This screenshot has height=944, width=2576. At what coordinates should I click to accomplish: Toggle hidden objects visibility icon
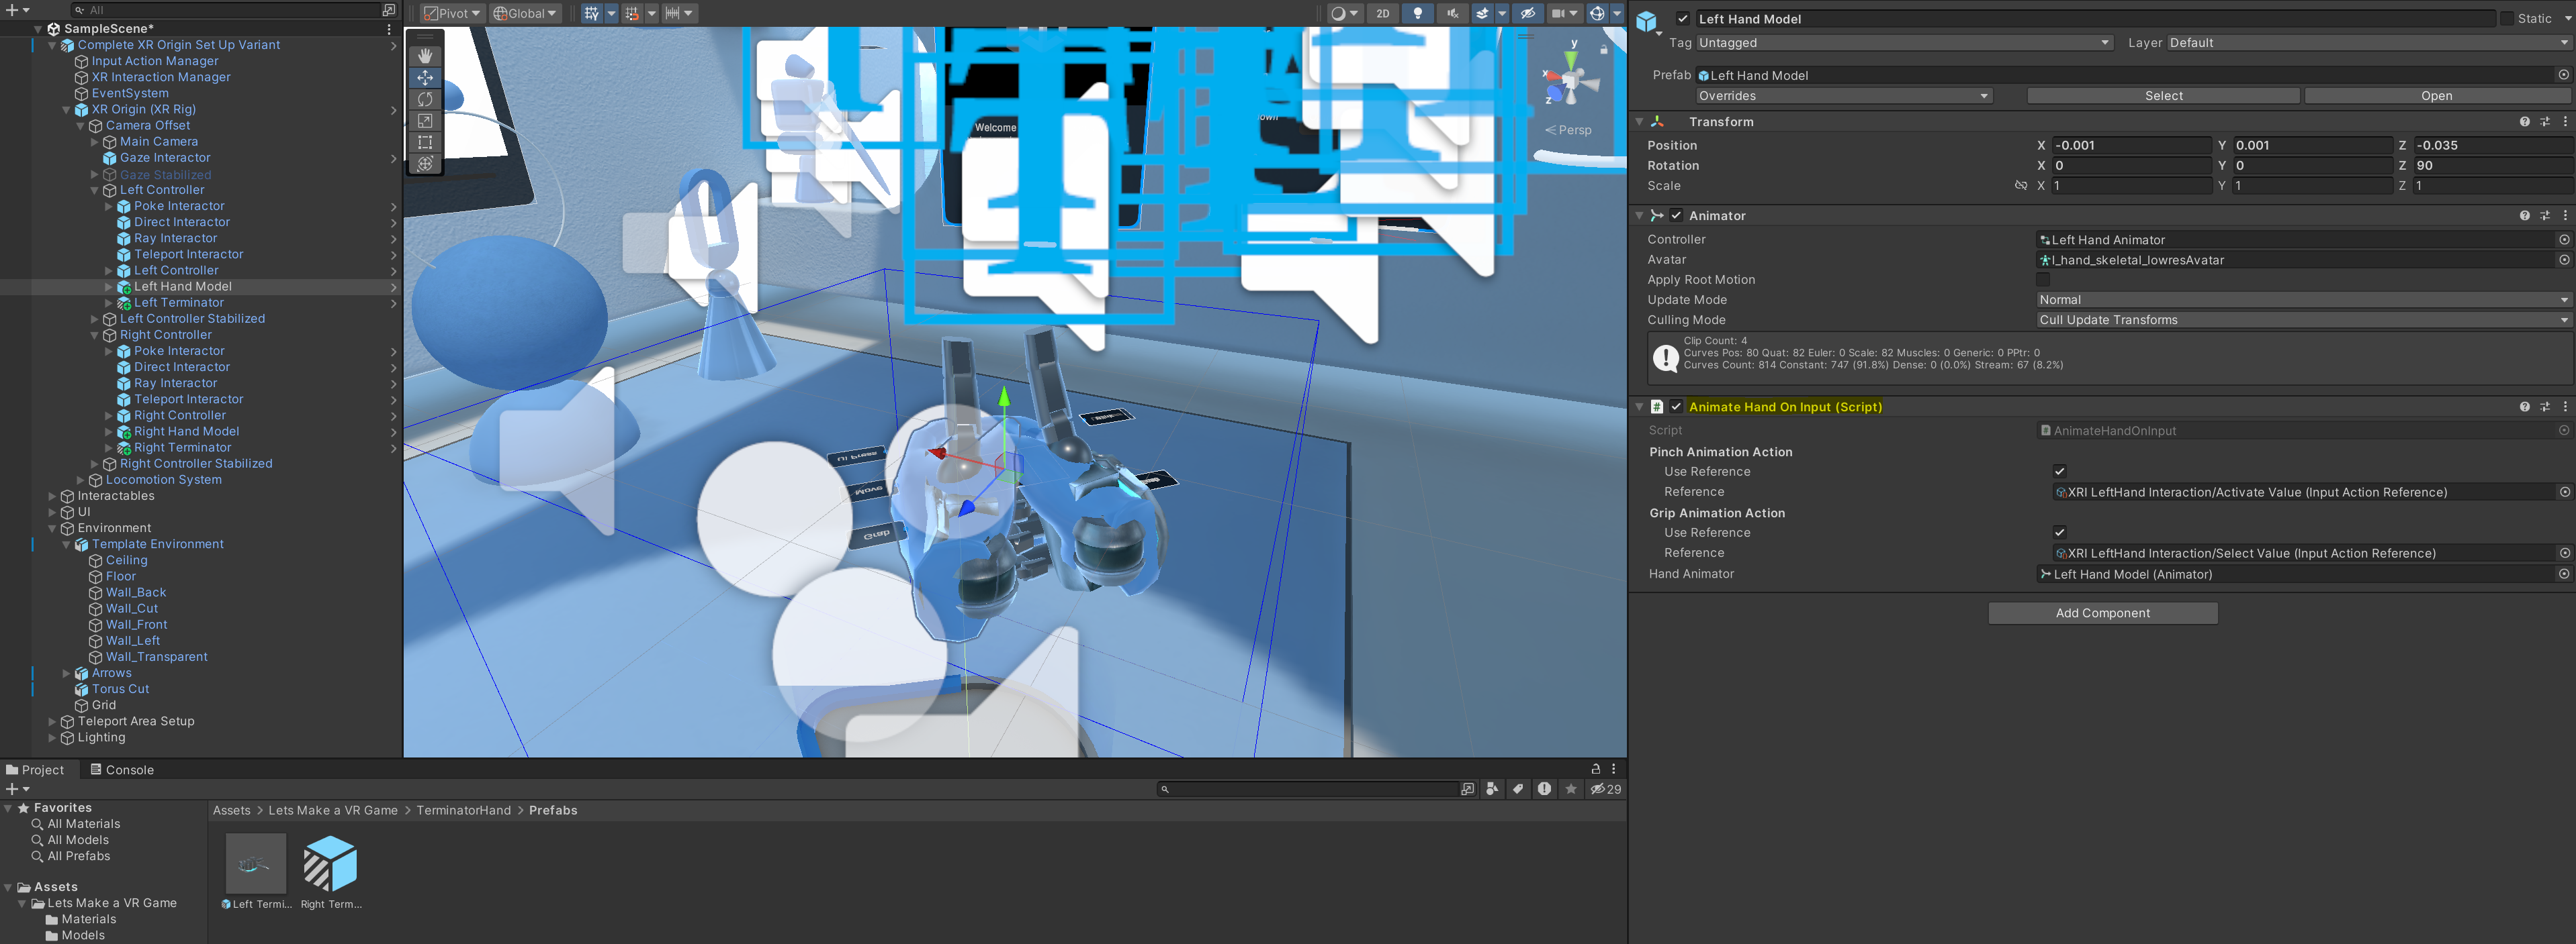pyautogui.click(x=1527, y=13)
